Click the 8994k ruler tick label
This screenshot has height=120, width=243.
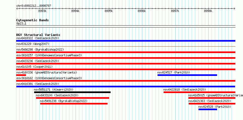tap(75, 11)
